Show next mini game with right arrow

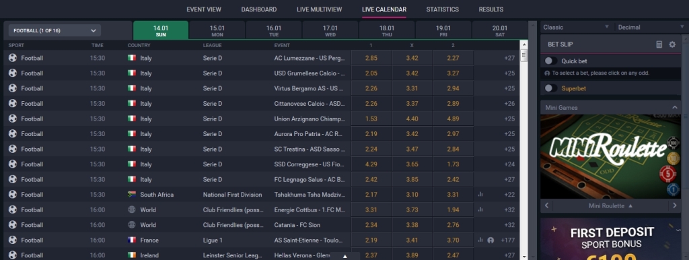(x=675, y=205)
